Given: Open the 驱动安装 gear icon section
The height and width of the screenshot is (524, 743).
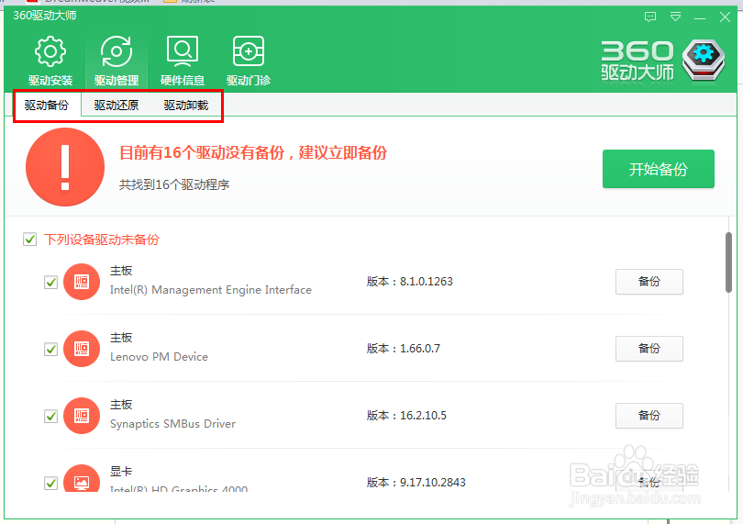Looking at the screenshot, I should 50,61.
